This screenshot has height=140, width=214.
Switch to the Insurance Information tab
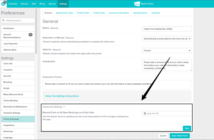click(119, 13)
